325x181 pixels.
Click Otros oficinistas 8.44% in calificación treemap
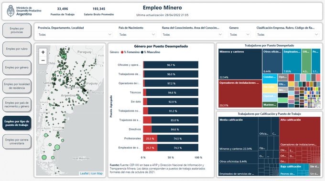238,158
